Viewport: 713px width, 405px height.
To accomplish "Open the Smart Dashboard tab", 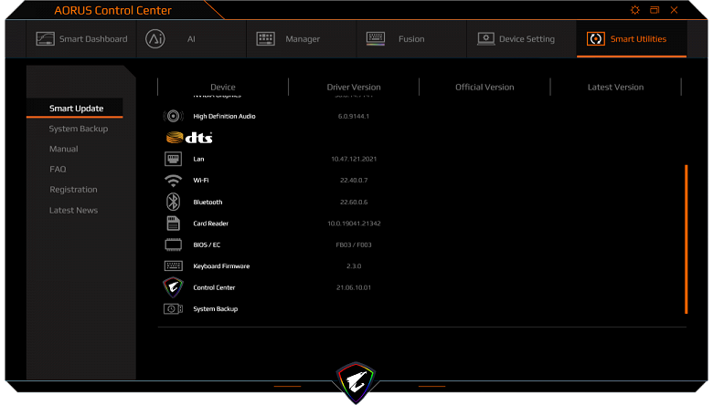I will [81, 39].
